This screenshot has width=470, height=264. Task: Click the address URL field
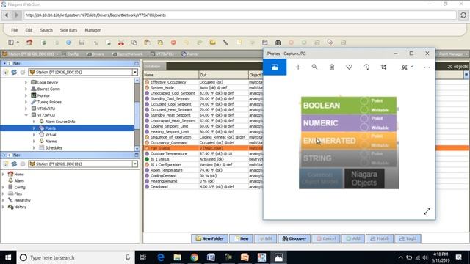(x=240, y=15)
